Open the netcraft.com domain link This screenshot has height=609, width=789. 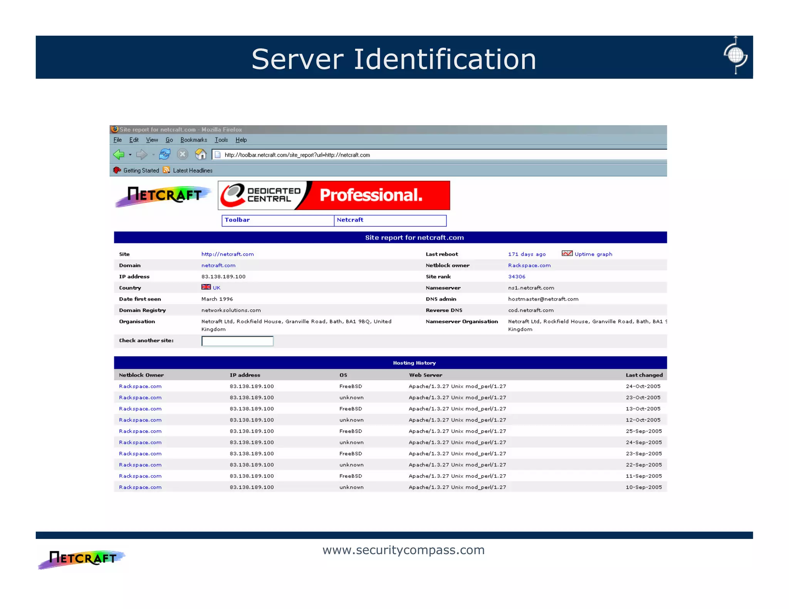pyautogui.click(x=218, y=265)
